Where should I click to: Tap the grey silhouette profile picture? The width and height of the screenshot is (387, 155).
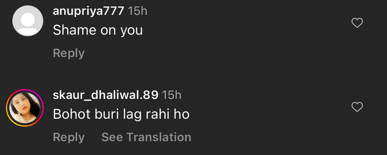[x=28, y=21]
